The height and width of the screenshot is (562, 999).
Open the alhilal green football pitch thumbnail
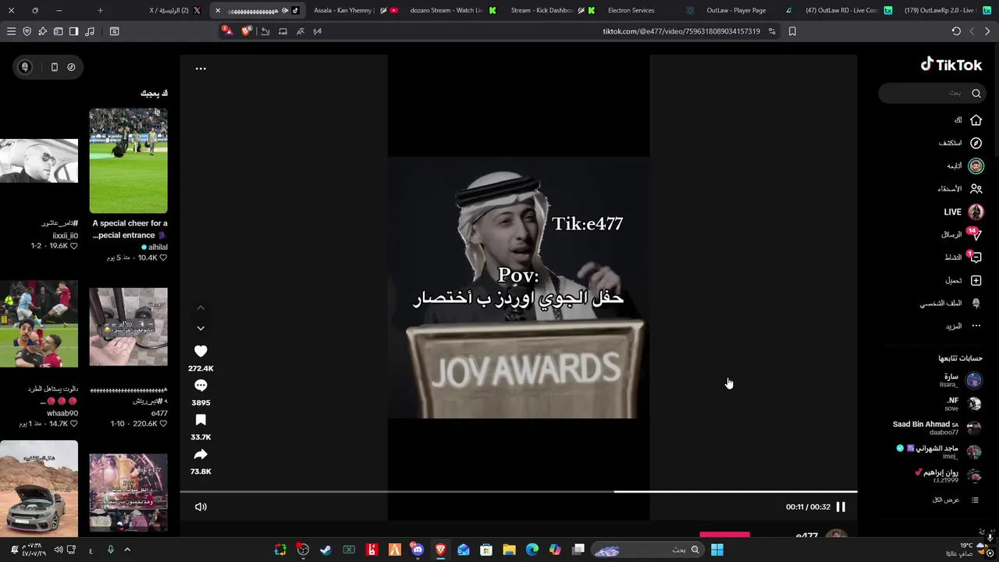coord(128,161)
